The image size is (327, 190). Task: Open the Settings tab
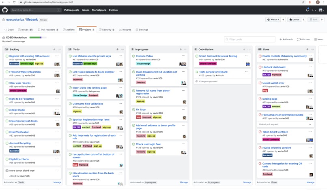pos(142,30)
